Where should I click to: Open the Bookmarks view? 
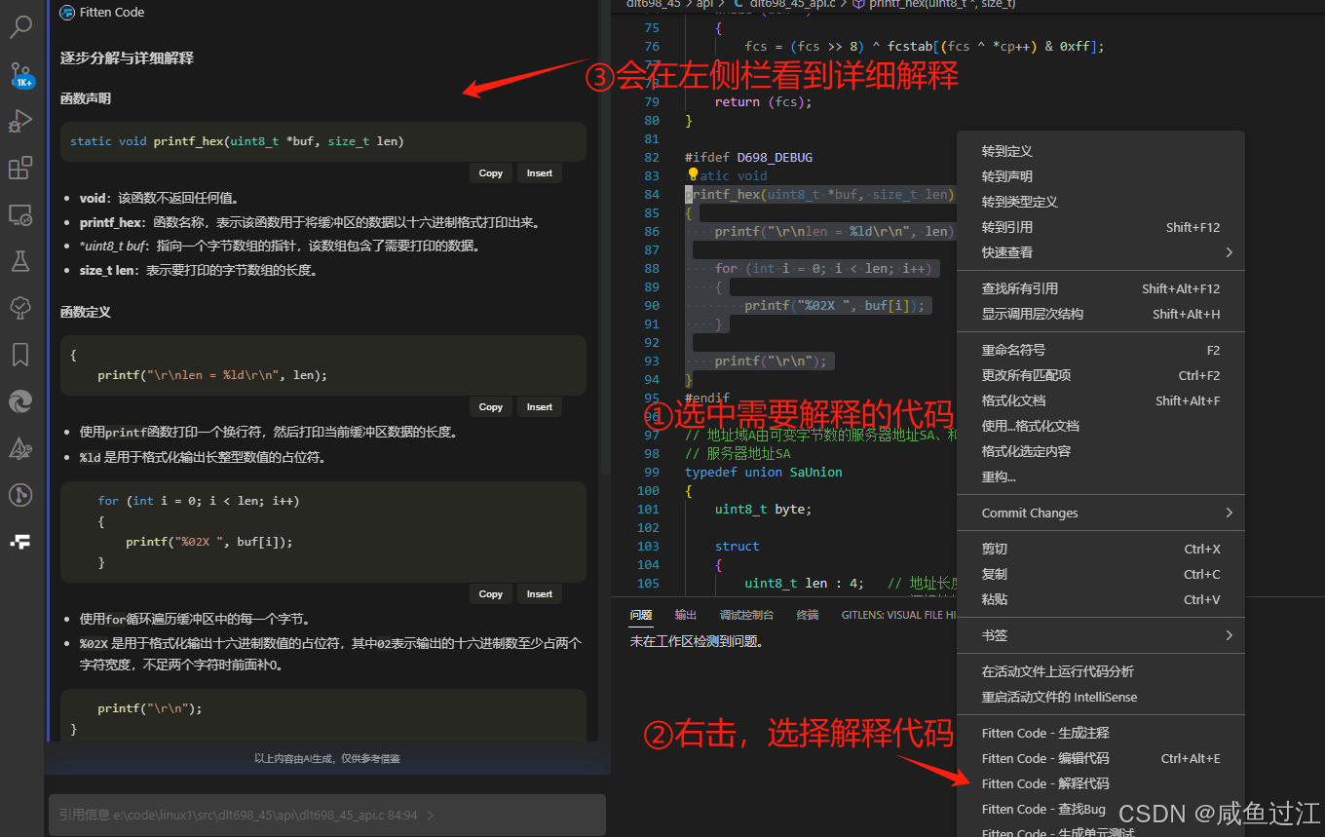click(x=20, y=354)
